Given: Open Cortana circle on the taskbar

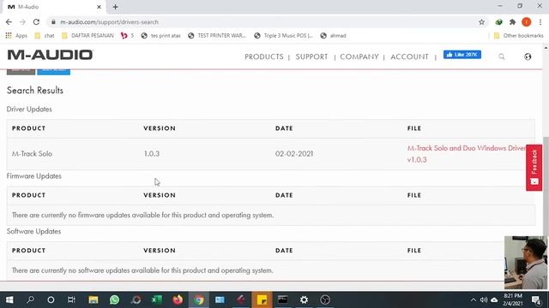Looking at the screenshot, I should click(51, 299).
